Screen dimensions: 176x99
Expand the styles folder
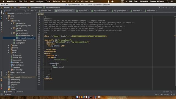click(9, 50)
